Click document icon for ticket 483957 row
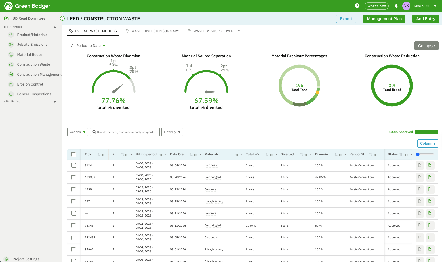This screenshot has width=442, height=262. (x=420, y=177)
